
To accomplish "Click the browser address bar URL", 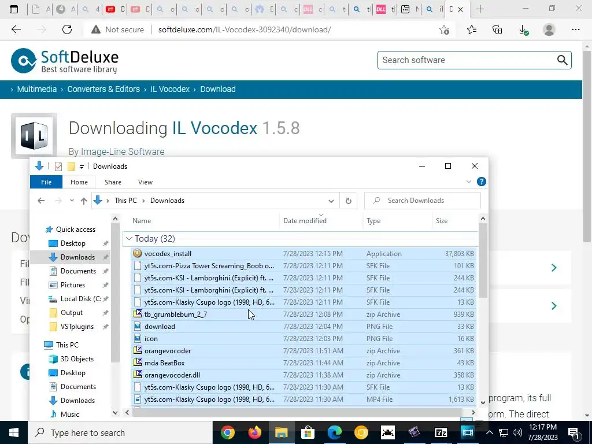I will point(245,30).
